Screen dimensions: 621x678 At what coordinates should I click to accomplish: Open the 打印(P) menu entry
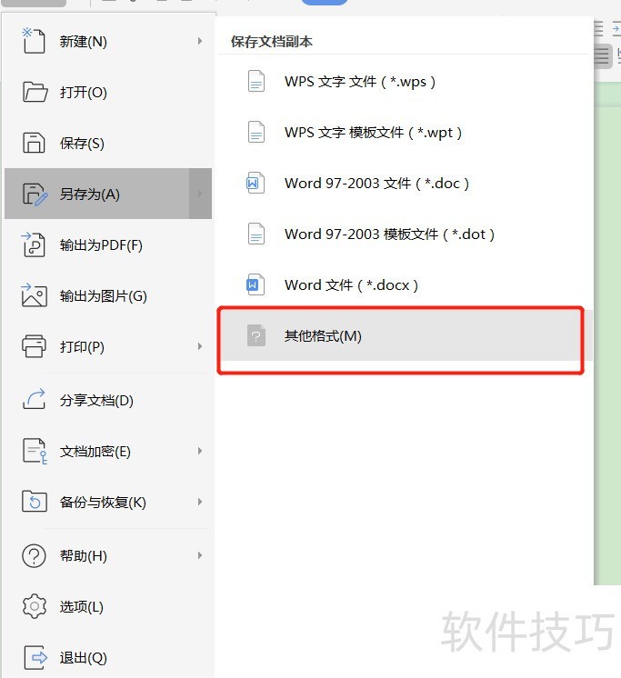click(x=108, y=346)
